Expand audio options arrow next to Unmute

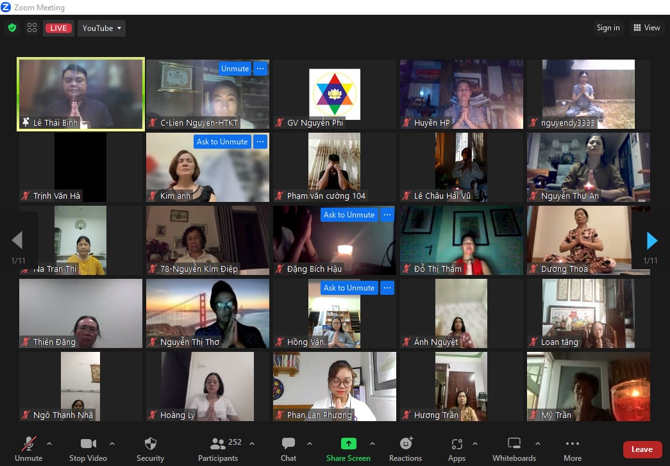(49, 444)
